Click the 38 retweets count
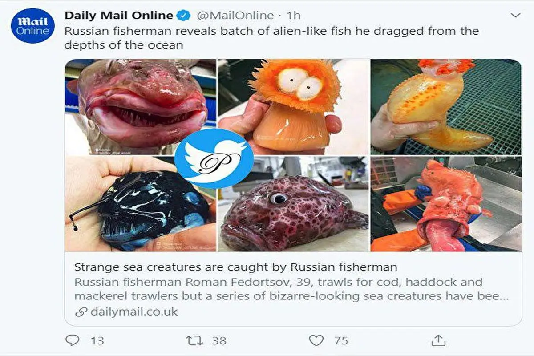The image size is (534, 356). [219, 341]
